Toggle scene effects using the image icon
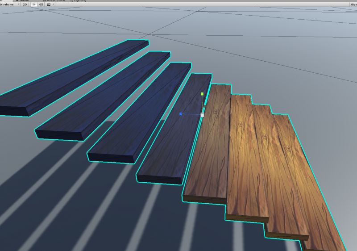The height and width of the screenshot is (251, 357). pos(48,4)
